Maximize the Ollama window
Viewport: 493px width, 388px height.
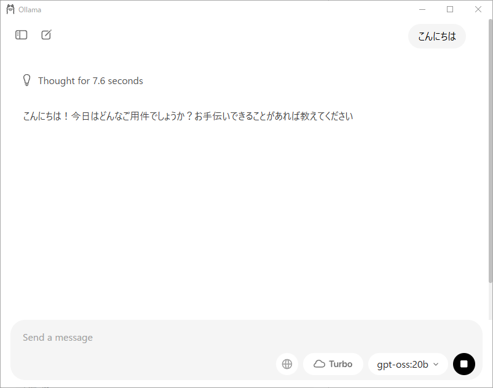[x=450, y=9]
